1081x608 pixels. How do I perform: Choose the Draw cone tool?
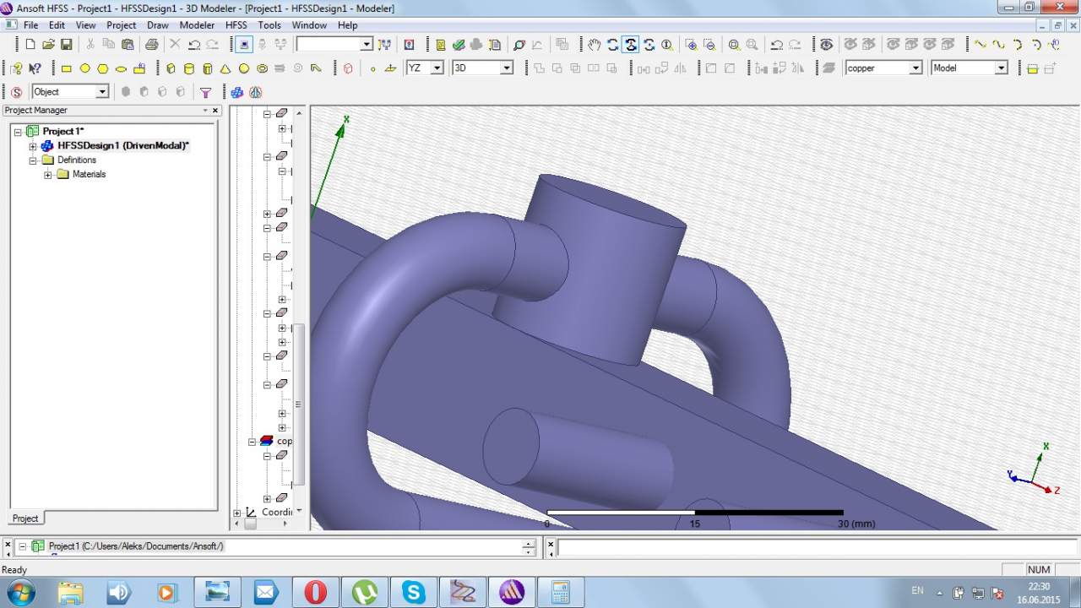[225, 68]
